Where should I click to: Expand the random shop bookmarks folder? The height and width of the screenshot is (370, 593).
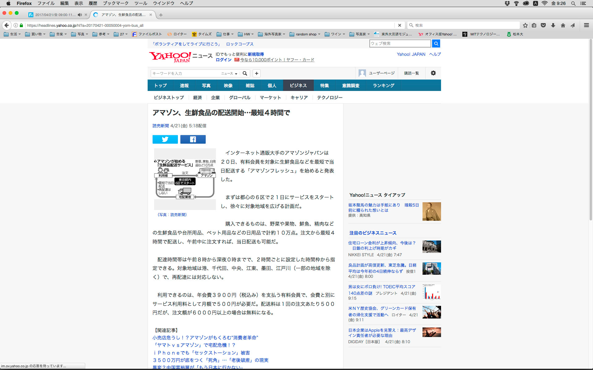tap(305, 34)
